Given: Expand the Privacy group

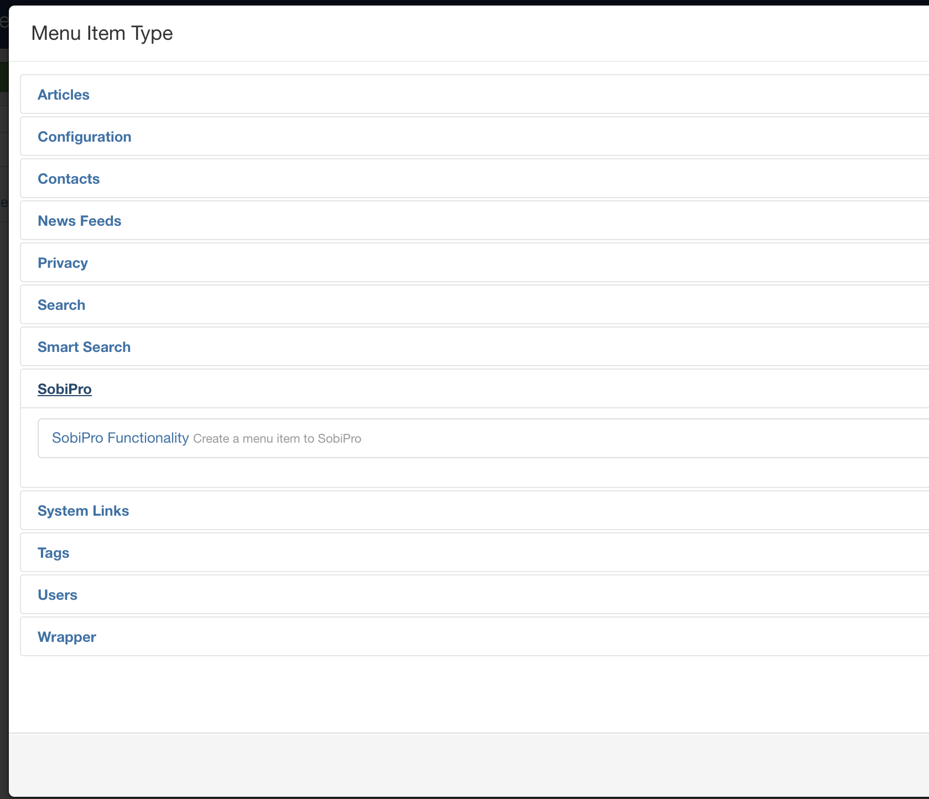Looking at the screenshot, I should (x=62, y=263).
